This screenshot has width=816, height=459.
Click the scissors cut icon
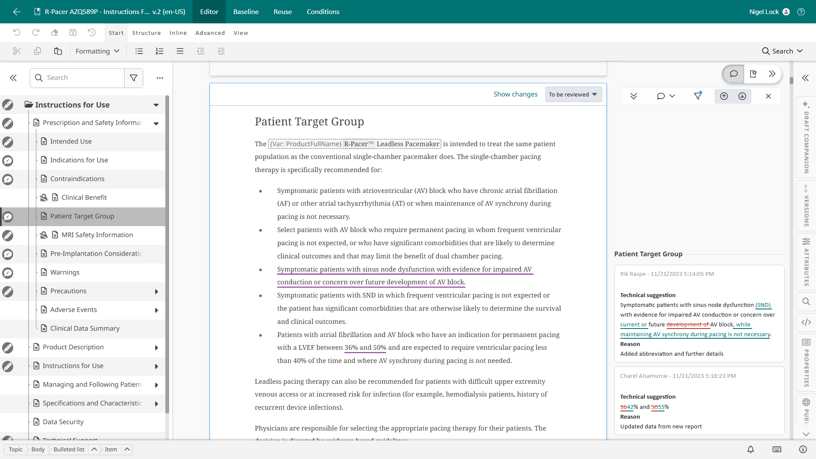(17, 51)
